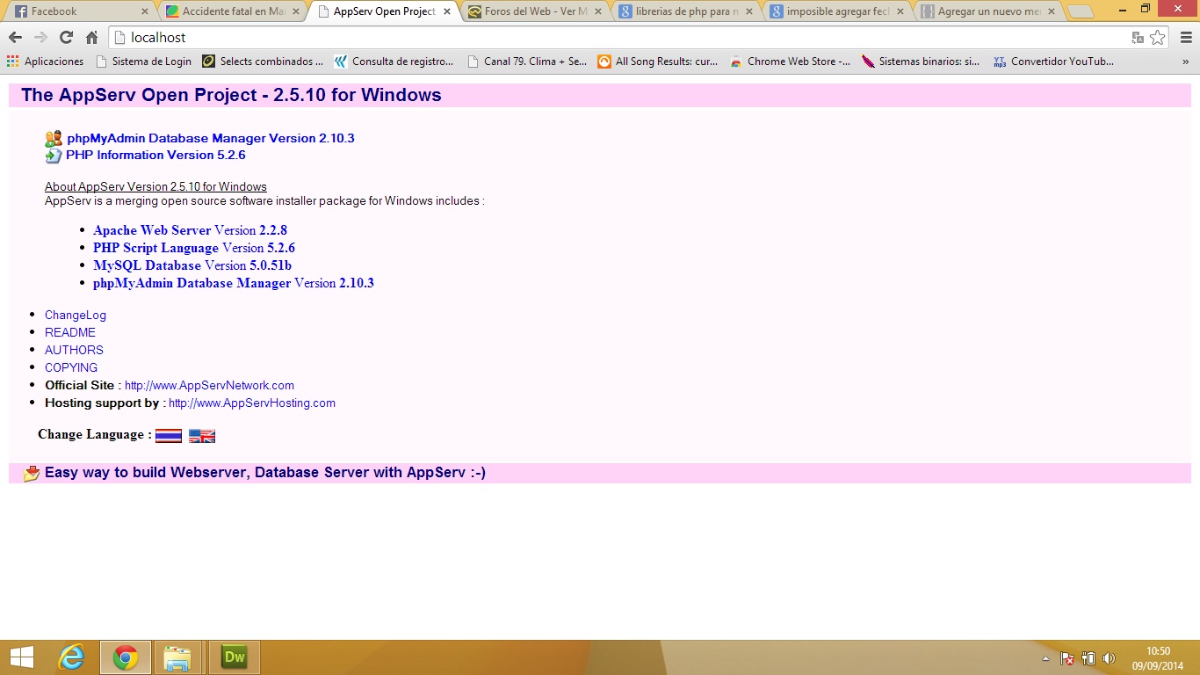The image size is (1200, 675).
Task: Open File Explorer from the taskbar
Action: click(x=177, y=657)
